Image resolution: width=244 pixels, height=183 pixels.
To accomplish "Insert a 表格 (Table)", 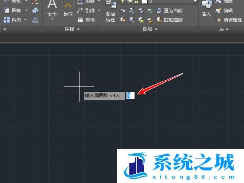I will (86, 20).
